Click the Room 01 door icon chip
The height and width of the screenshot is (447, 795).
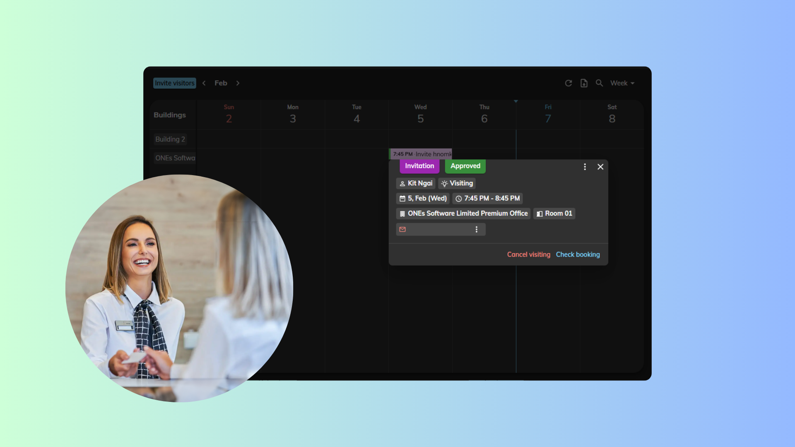click(x=554, y=214)
